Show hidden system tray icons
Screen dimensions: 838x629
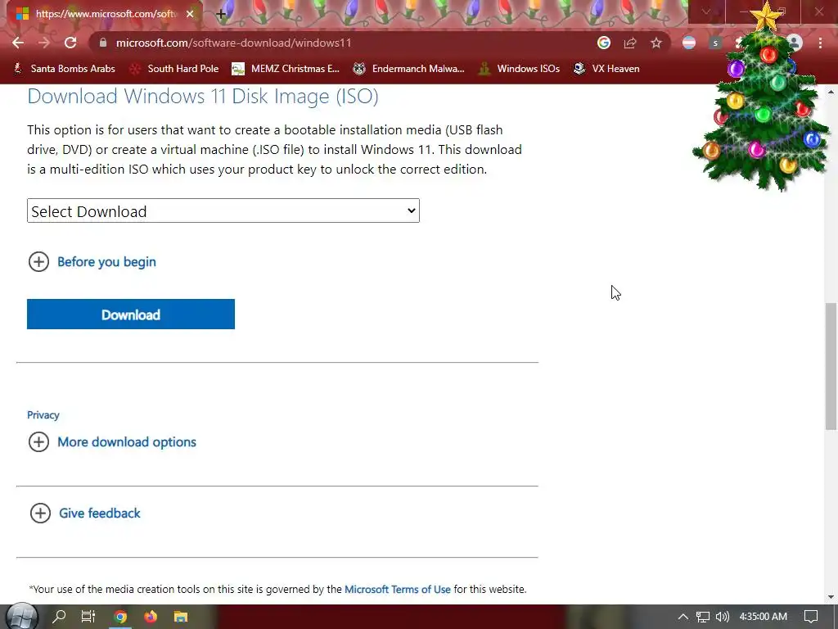683,617
